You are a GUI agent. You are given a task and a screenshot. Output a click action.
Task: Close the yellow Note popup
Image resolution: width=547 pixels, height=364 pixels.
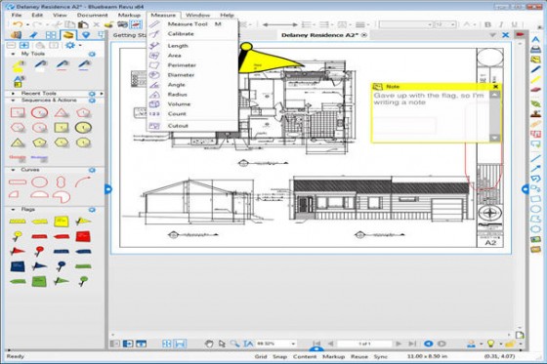496,87
